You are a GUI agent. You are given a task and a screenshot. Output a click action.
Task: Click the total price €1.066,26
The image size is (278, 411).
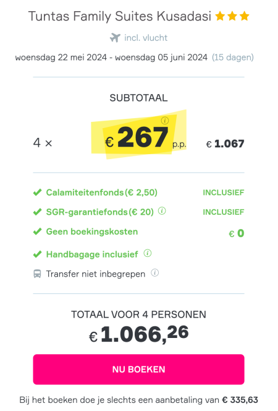point(138,334)
